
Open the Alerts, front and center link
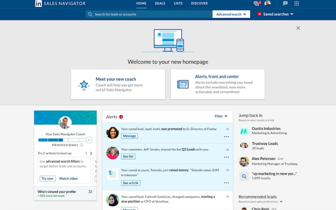217,77
